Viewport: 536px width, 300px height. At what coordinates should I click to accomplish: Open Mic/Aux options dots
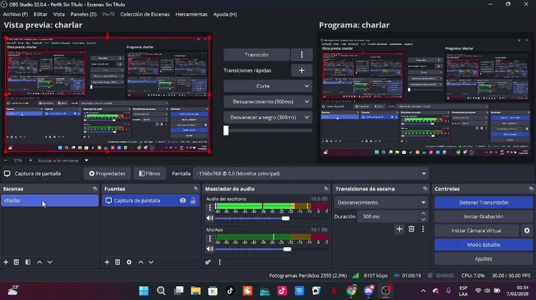(x=210, y=238)
